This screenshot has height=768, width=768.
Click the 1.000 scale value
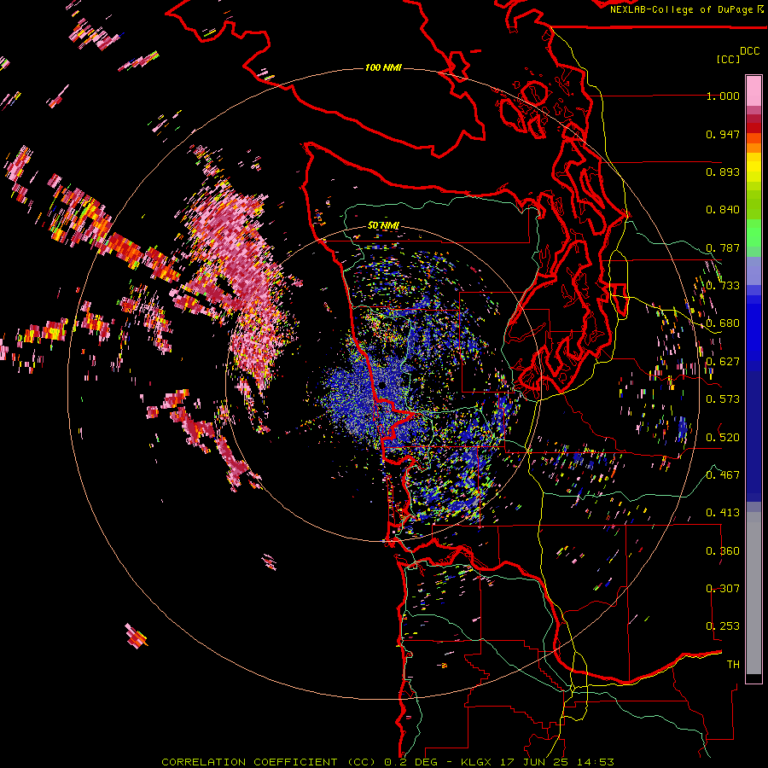pos(723,96)
